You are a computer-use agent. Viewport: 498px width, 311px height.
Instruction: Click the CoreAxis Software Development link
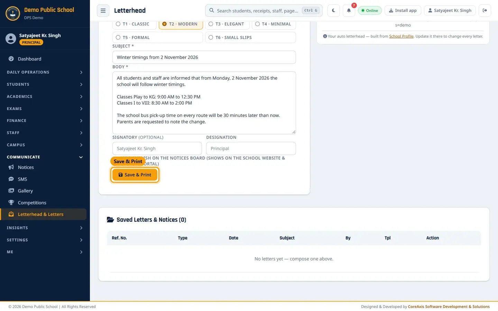click(449, 307)
